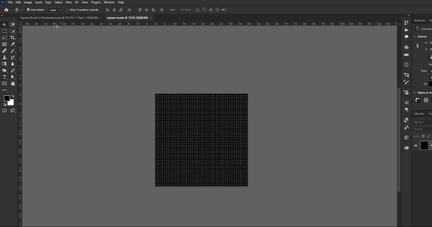The width and height of the screenshot is (432, 227).
Task: Select the Quick Selection tool
Action: [13, 31]
